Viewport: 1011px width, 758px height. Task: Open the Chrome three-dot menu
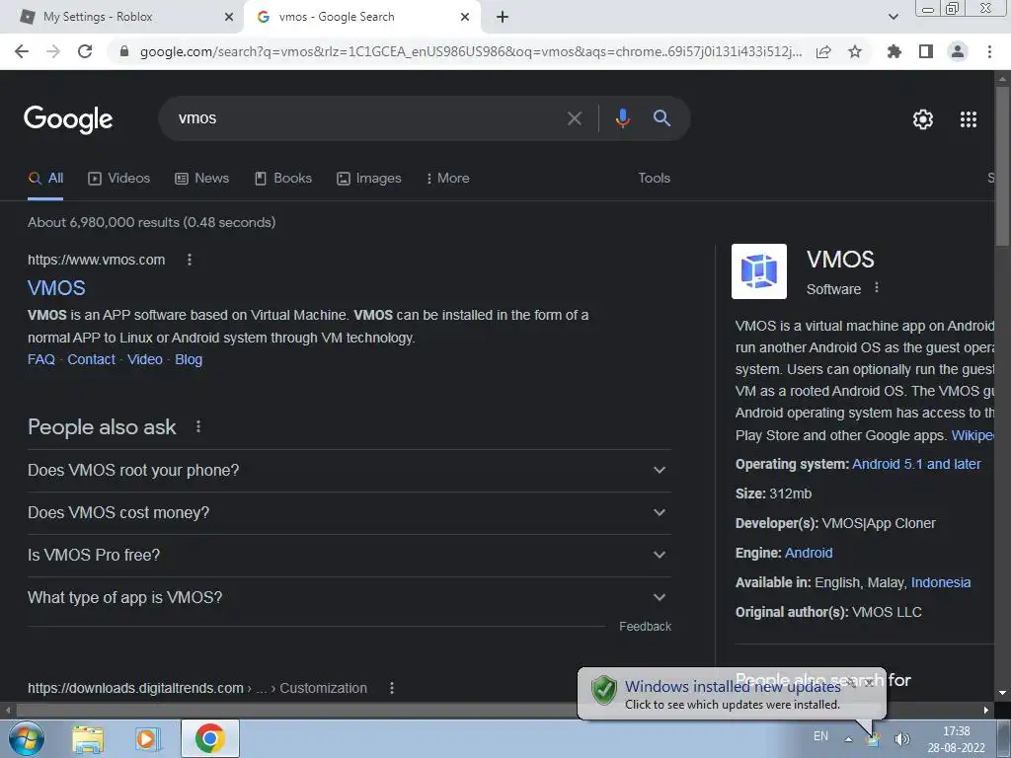pyautogui.click(x=989, y=51)
